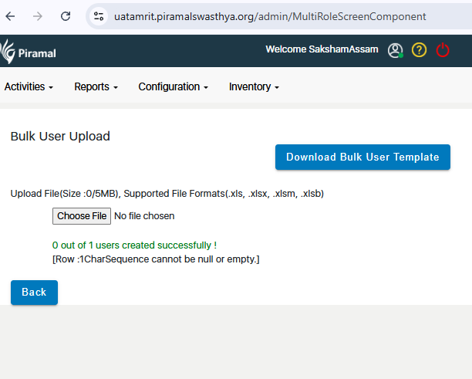Image resolution: width=472 pixels, height=379 pixels.
Task: Click the browser back arrow
Action: tap(10, 16)
